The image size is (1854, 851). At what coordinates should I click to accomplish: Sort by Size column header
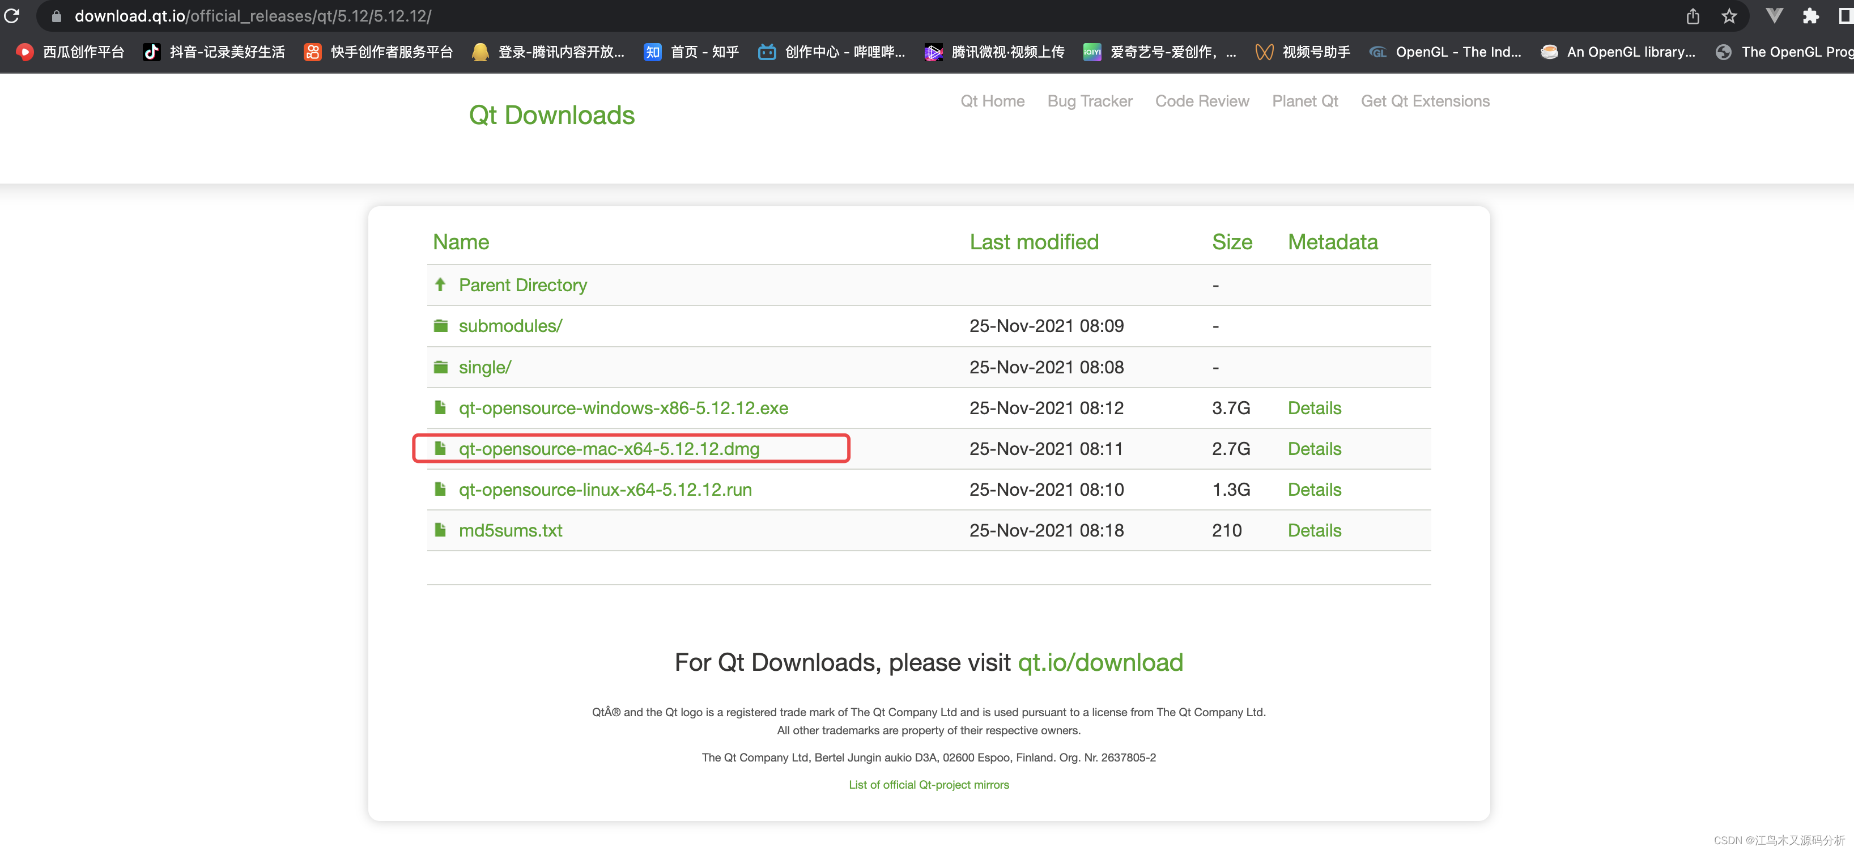point(1231,242)
